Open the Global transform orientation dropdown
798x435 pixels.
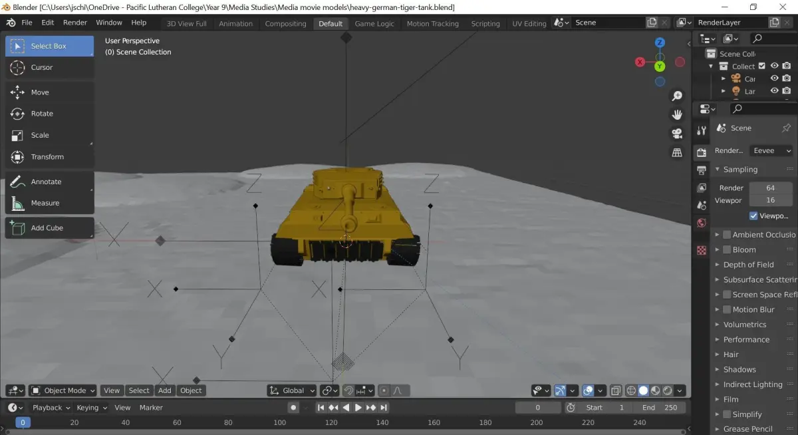click(x=292, y=390)
